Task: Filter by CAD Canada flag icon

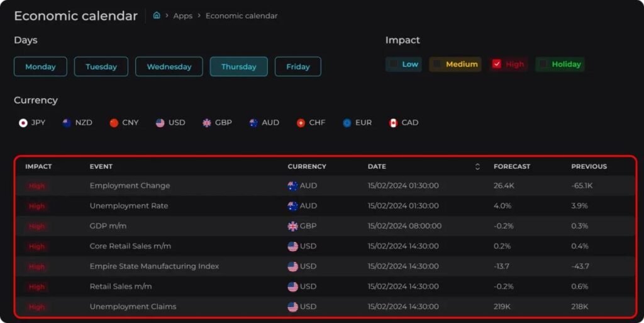Action: 393,123
